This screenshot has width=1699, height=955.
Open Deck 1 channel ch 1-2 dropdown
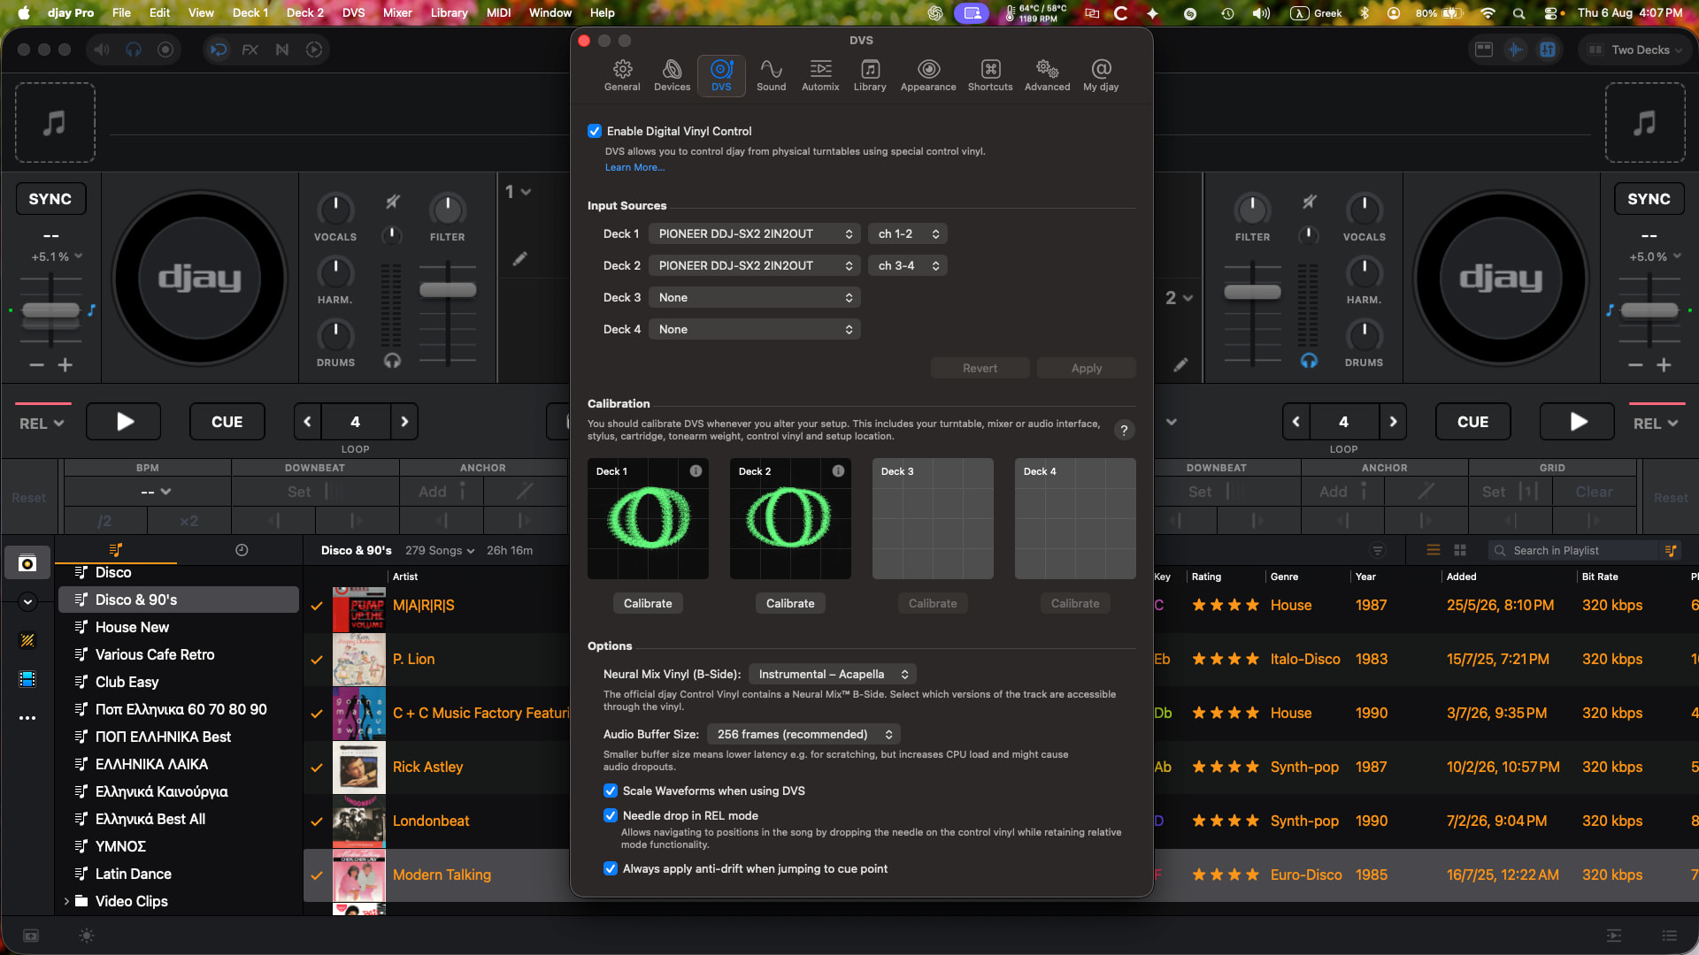tap(908, 233)
